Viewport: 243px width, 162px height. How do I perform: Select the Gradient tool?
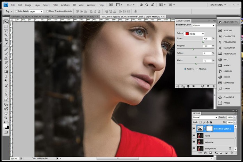(6, 72)
